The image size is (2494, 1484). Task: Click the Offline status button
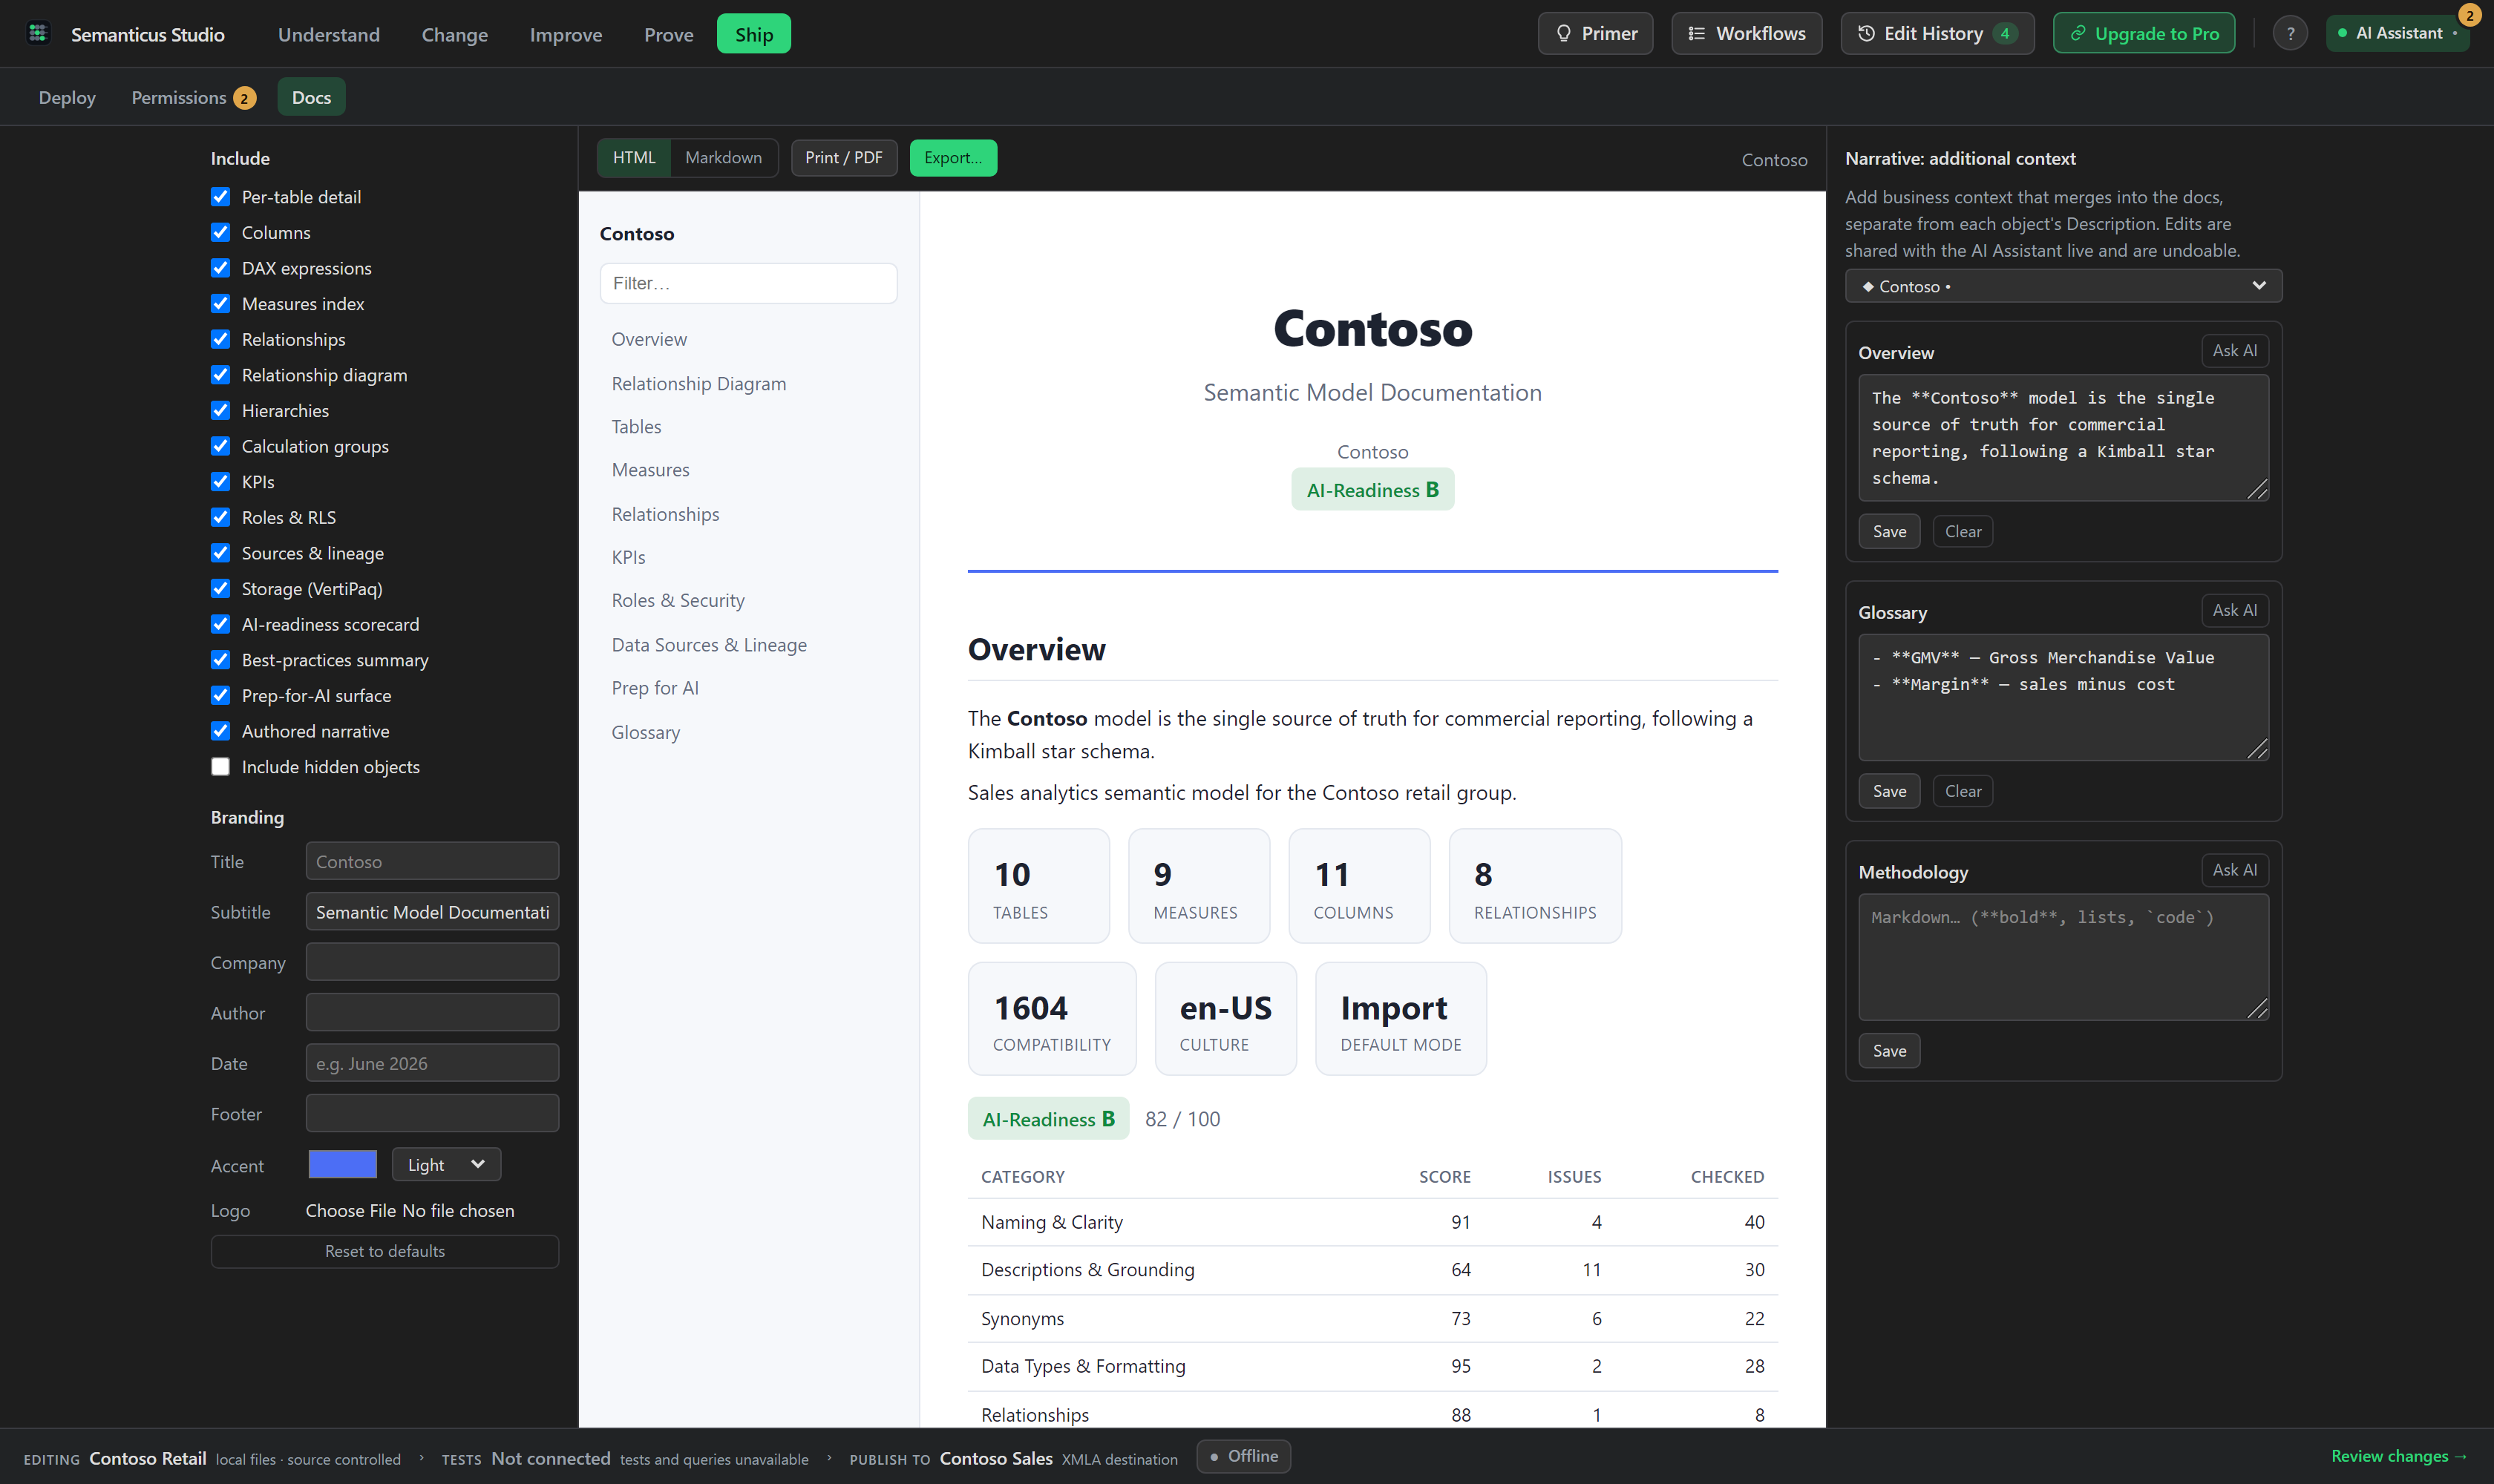click(x=1243, y=1457)
